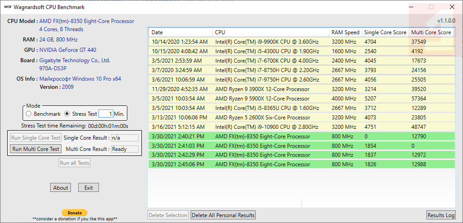Select the Ryzen 5 2600X result row
The height and width of the screenshot is (223, 463).
point(301,117)
